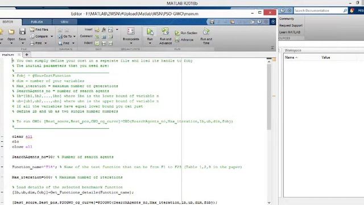Screen dimensions: 364x205
Task: Click the Search Documentation magnifier icon
Action: (345, 10)
